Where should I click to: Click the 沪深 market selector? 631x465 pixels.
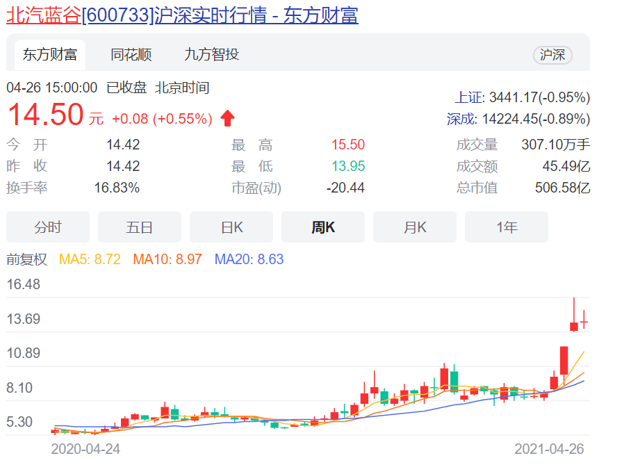coord(552,55)
